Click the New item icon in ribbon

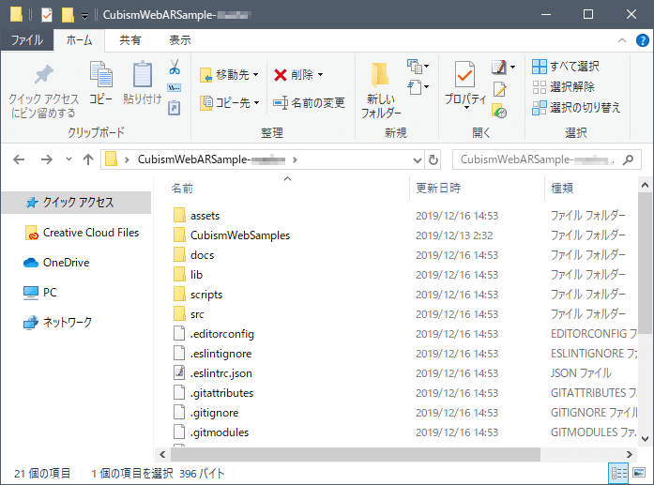point(415,66)
